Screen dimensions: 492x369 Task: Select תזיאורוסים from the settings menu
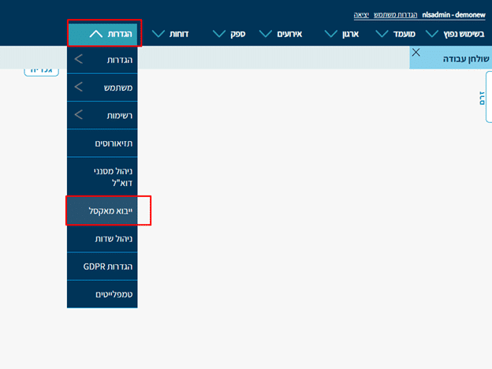(102, 143)
